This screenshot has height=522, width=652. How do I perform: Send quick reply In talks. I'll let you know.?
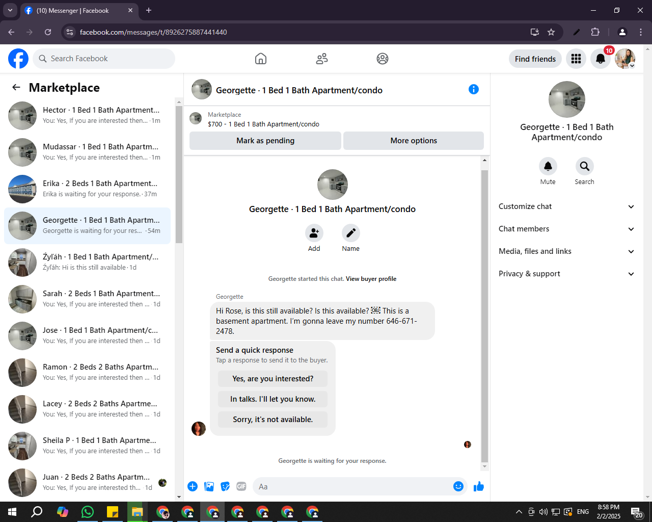(273, 399)
